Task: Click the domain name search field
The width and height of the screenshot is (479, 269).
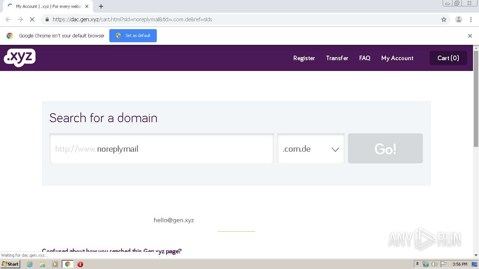Action: [x=162, y=149]
